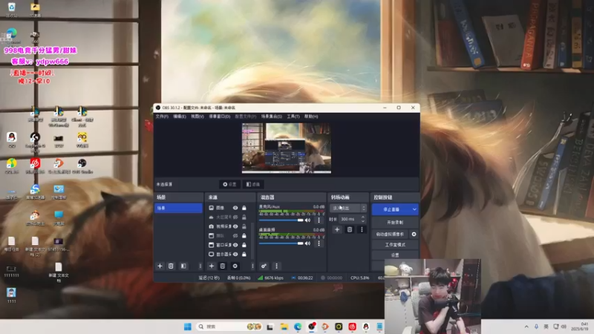594x334 pixels.
Task: Open transition properties dots menu
Action: [362, 229]
